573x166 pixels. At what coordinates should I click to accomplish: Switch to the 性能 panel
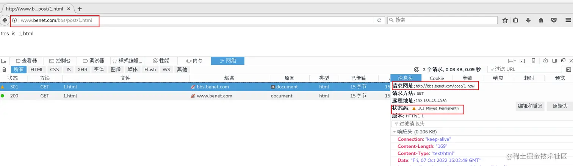(161, 61)
